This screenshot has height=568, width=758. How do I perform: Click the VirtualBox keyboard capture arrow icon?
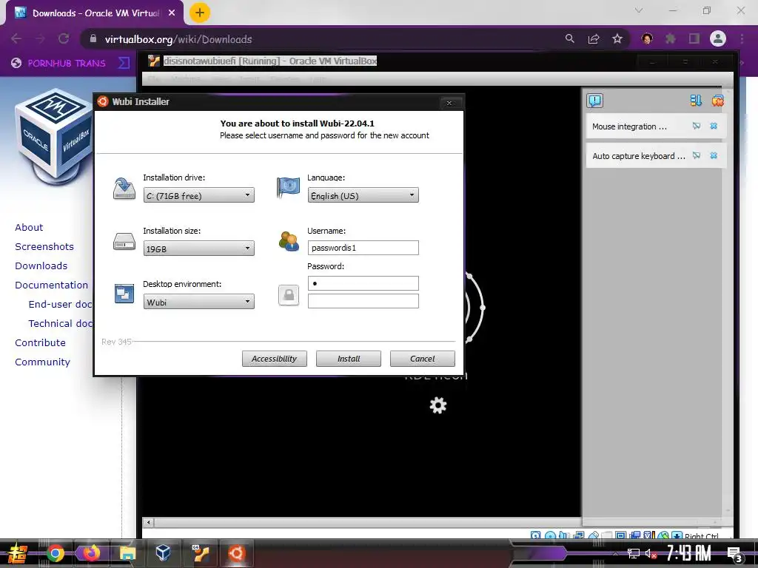677,535
